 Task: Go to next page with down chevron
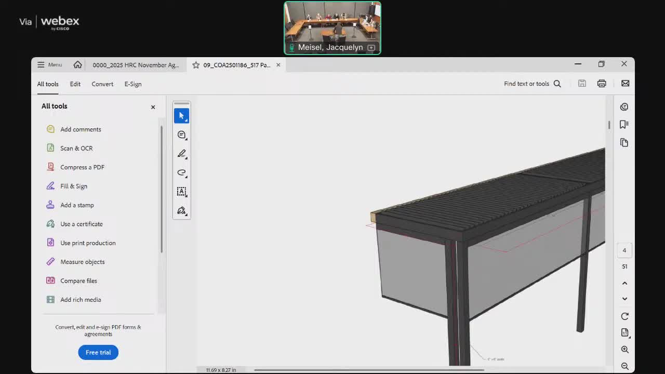point(624,299)
